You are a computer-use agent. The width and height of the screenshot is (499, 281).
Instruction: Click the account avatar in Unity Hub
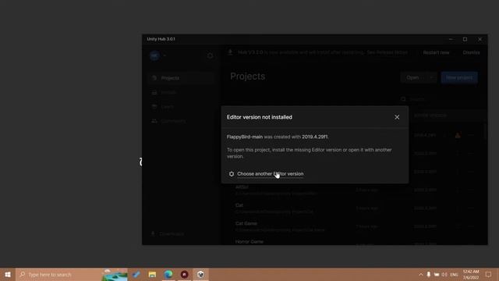(x=154, y=55)
